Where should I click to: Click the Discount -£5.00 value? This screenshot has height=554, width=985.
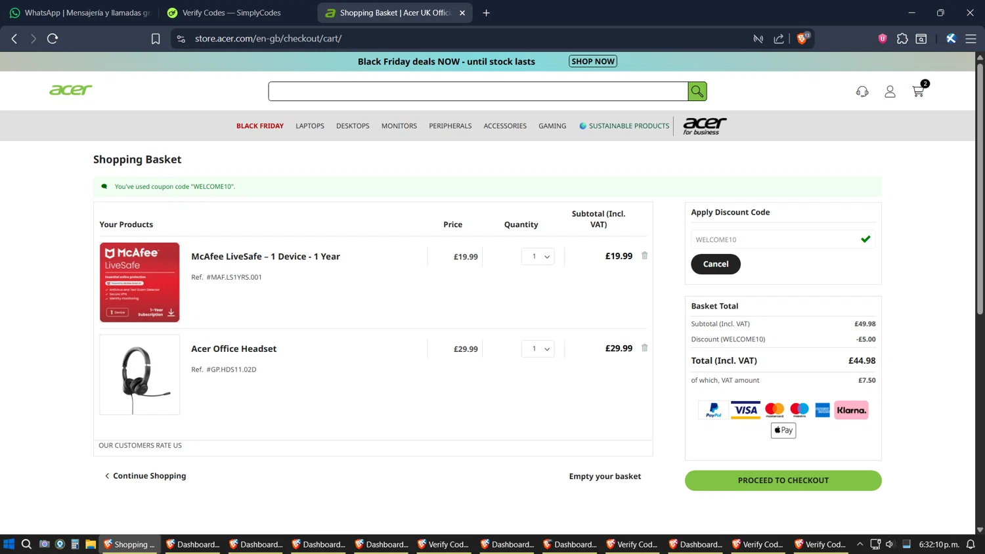tap(865, 339)
